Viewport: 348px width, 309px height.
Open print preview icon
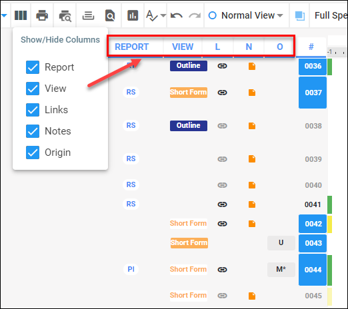click(65, 16)
